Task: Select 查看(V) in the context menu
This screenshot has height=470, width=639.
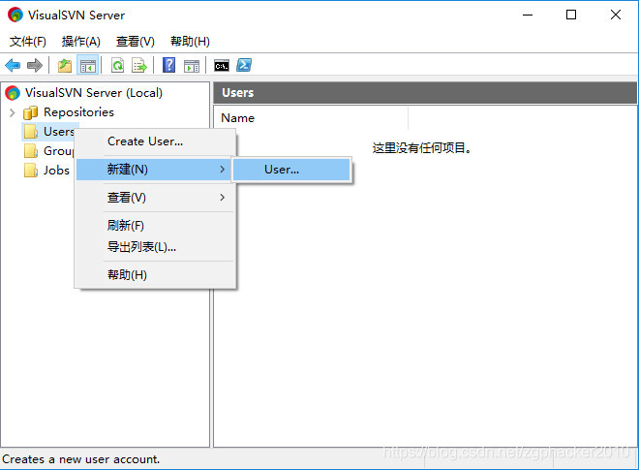Action: point(156,198)
